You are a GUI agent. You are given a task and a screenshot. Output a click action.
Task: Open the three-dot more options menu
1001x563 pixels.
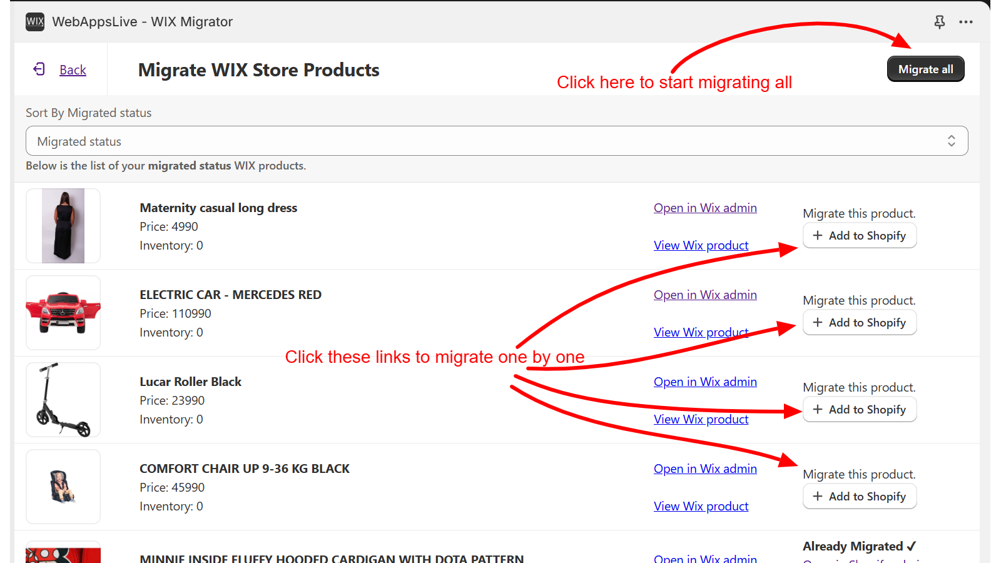point(966,22)
